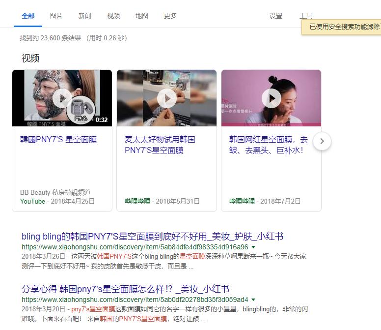Click BB Beauty 私房扮靚頻道 channel name

coord(55,192)
